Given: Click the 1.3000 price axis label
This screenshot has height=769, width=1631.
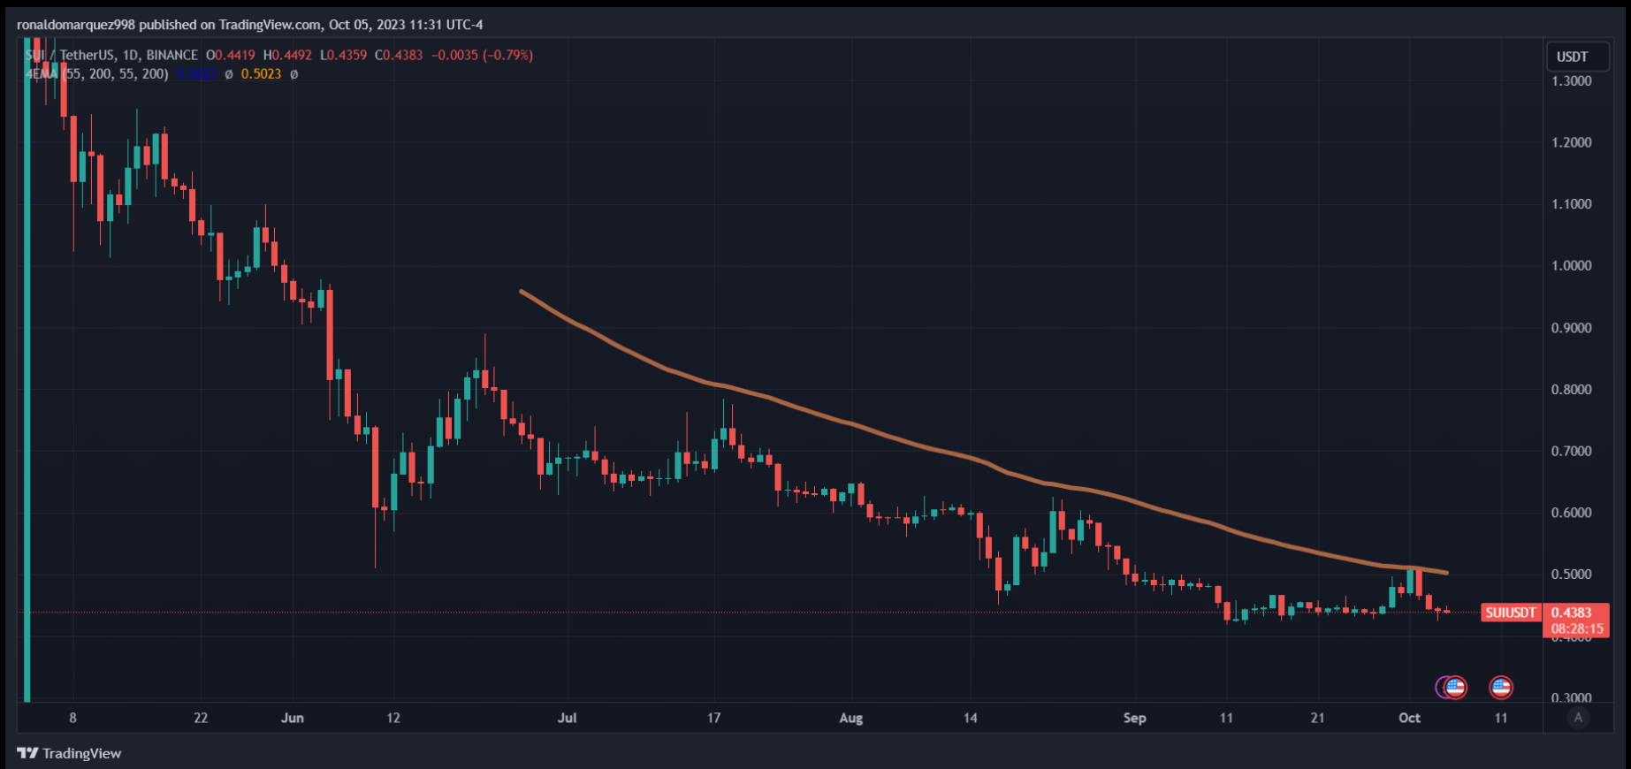Looking at the screenshot, I should [x=1572, y=81].
